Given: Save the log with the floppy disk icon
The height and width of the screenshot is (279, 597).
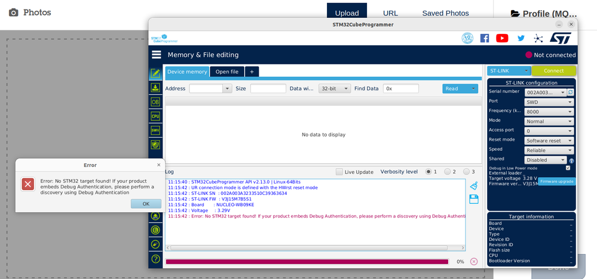Looking at the screenshot, I should coord(474,199).
